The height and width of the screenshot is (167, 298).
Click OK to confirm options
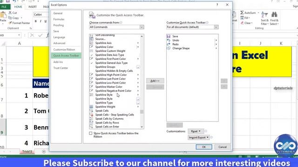tap(204, 147)
